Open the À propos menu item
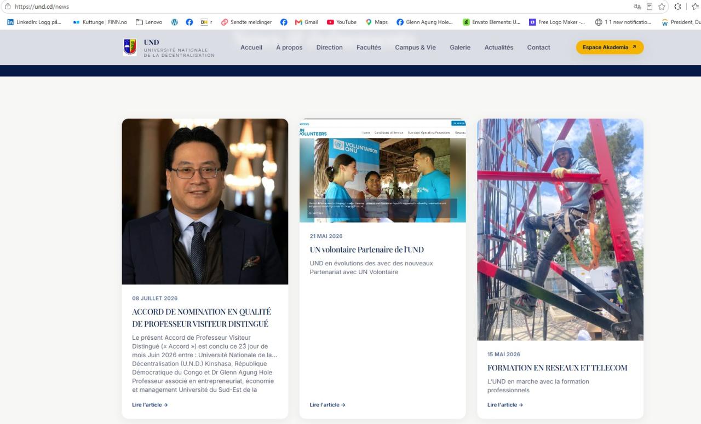The height and width of the screenshot is (424, 701). (x=289, y=48)
